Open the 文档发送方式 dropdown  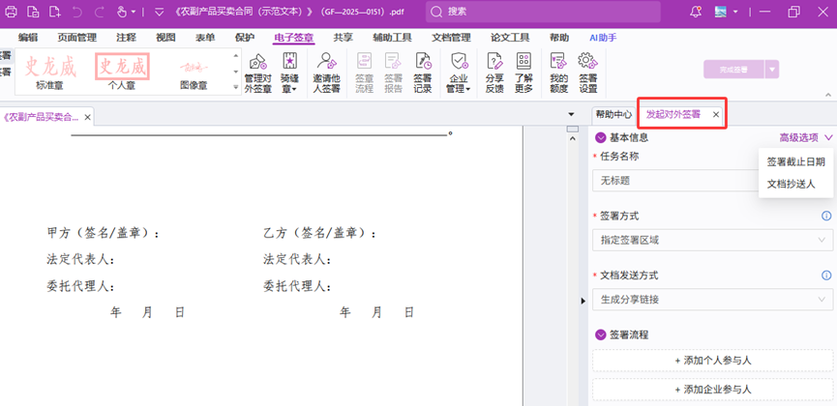(x=712, y=300)
